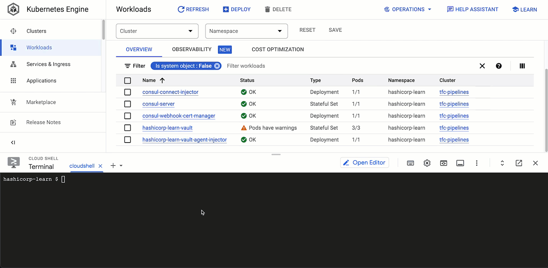548x268 pixels.
Task: Check the hashicorp-learn-vault row checkbox
Action: (x=128, y=128)
